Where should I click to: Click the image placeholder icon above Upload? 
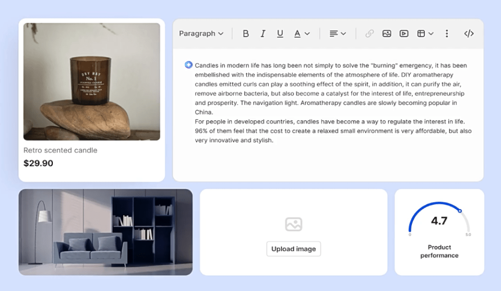pos(294,224)
